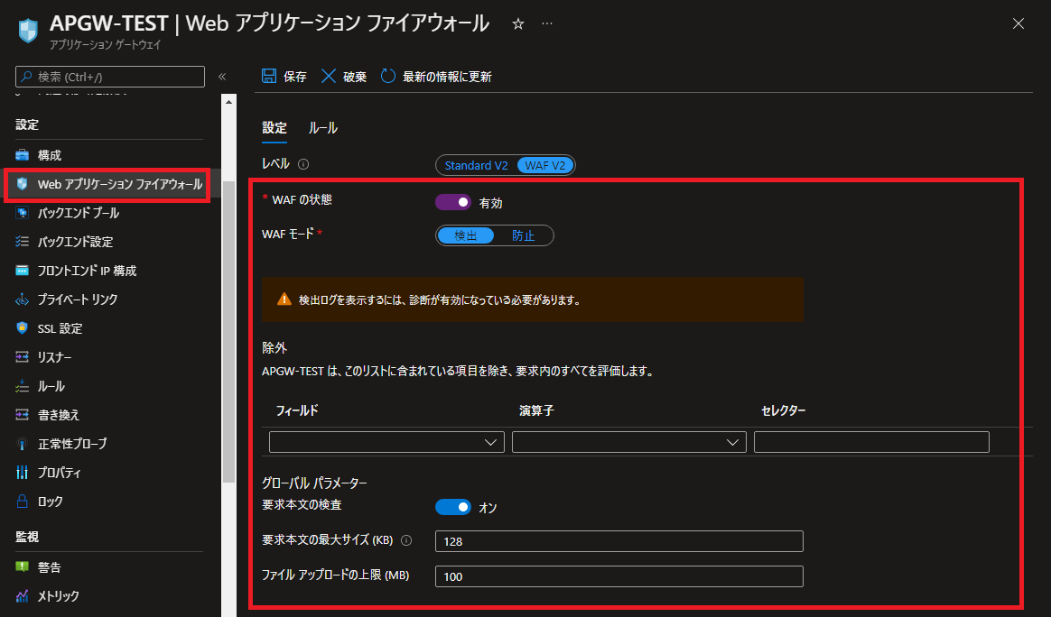Close the blade with the X button
The image size is (1051, 617).
pyautogui.click(x=1018, y=23)
